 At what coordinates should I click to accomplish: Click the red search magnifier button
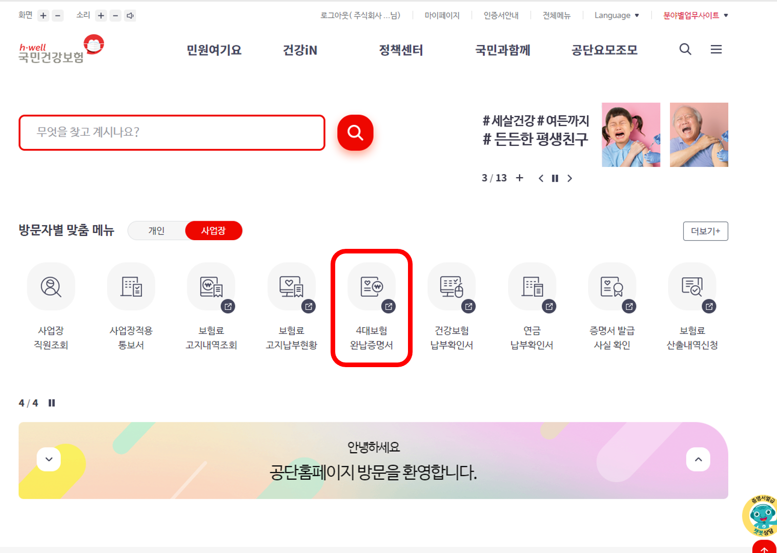click(x=355, y=133)
